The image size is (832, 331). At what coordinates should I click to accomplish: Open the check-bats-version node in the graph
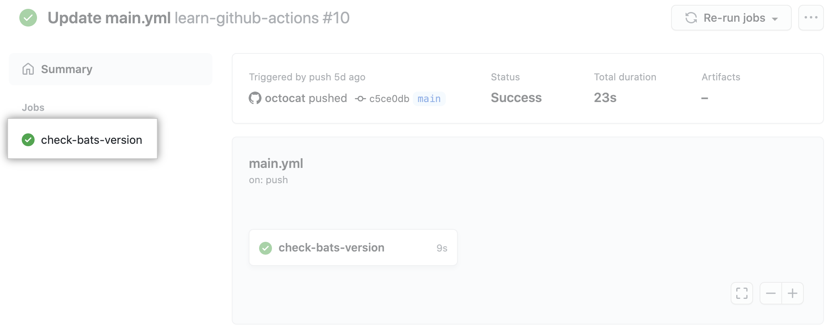click(x=332, y=247)
